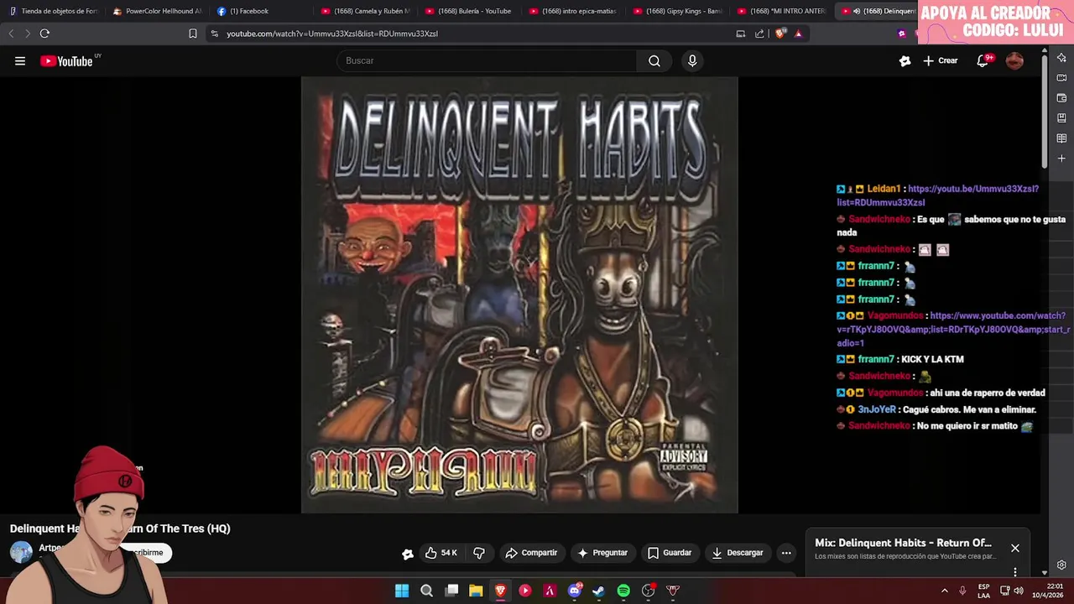Click the sparkle icon beside Crear
The height and width of the screenshot is (604, 1074).
[x=905, y=60]
